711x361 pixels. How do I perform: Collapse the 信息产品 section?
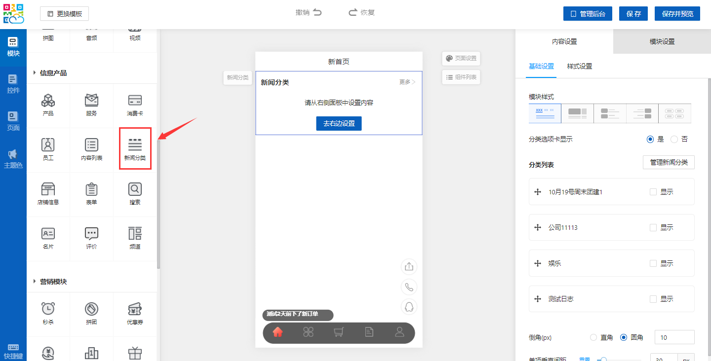coord(35,73)
